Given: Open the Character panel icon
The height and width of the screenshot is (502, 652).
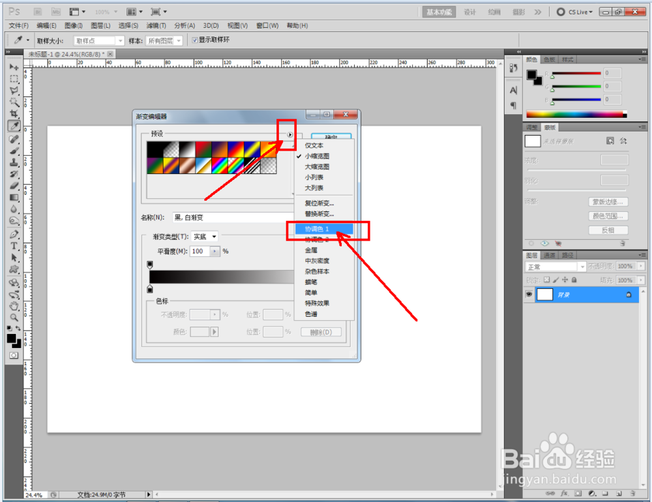Looking at the screenshot, I should (x=513, y=90).
